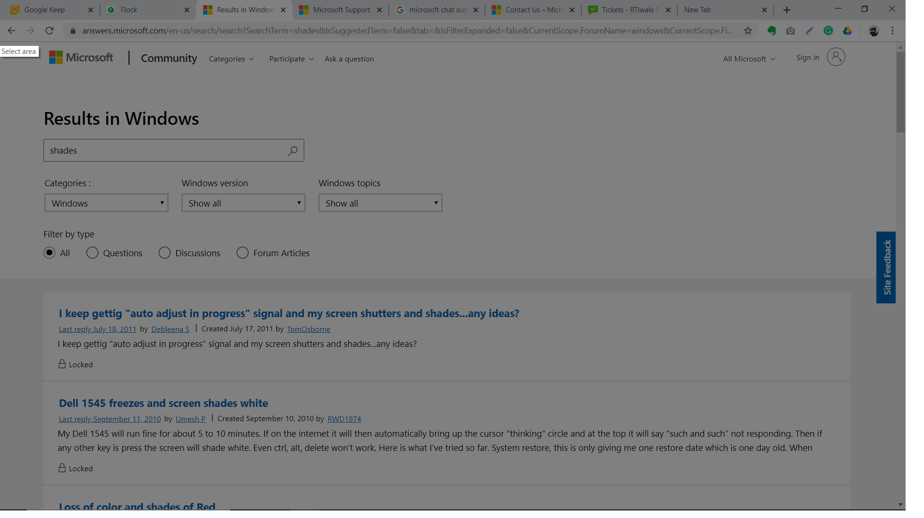Click the Microsoft logo
Image resolution: width=924 pixels, height=518 pixels.
81,58
